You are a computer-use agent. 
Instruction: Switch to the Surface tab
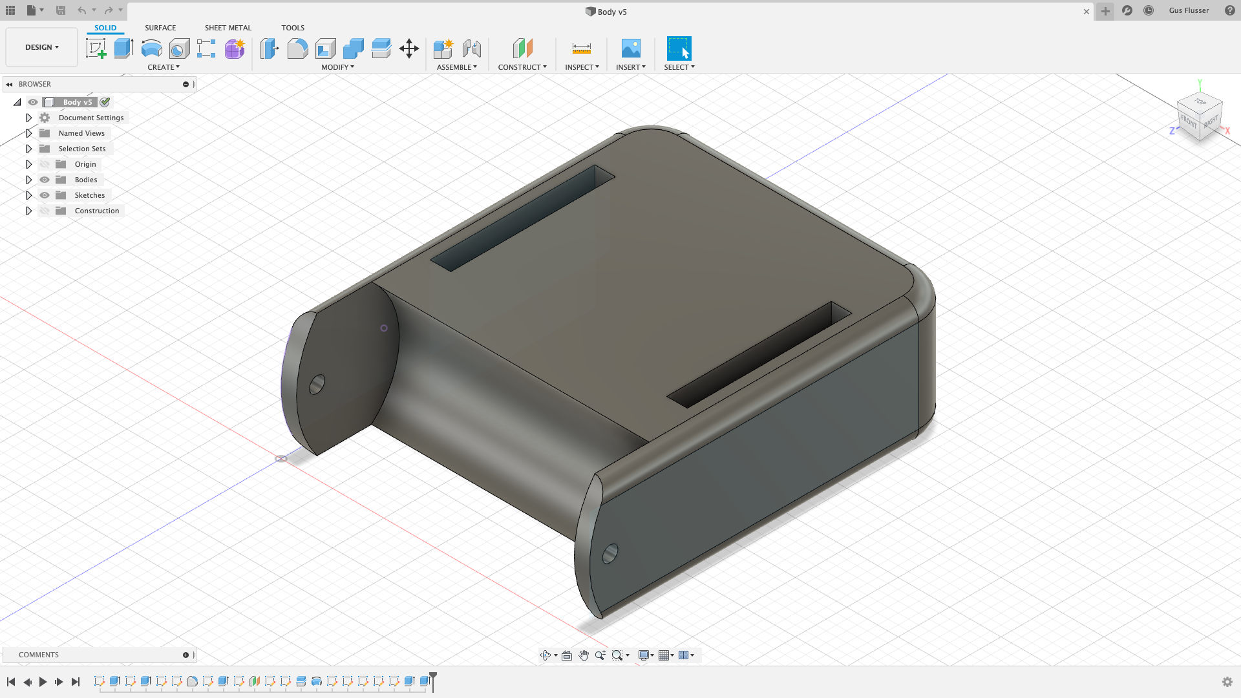(160, 27)
